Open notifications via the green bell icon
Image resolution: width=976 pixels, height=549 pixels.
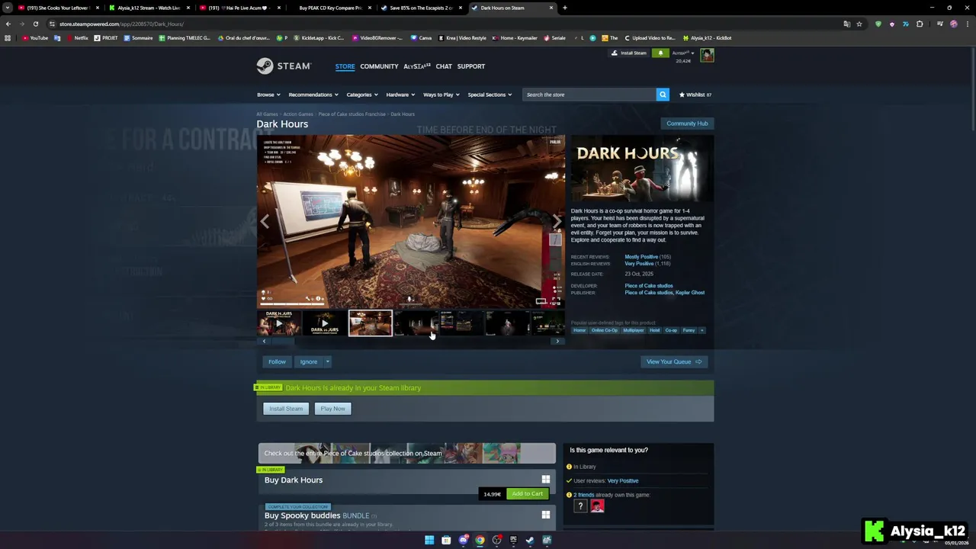[660, 53]
